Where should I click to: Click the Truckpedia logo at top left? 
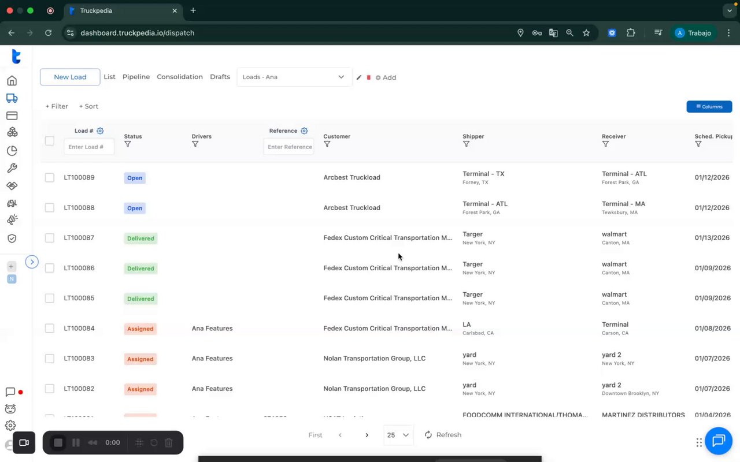tap(16, 57)
